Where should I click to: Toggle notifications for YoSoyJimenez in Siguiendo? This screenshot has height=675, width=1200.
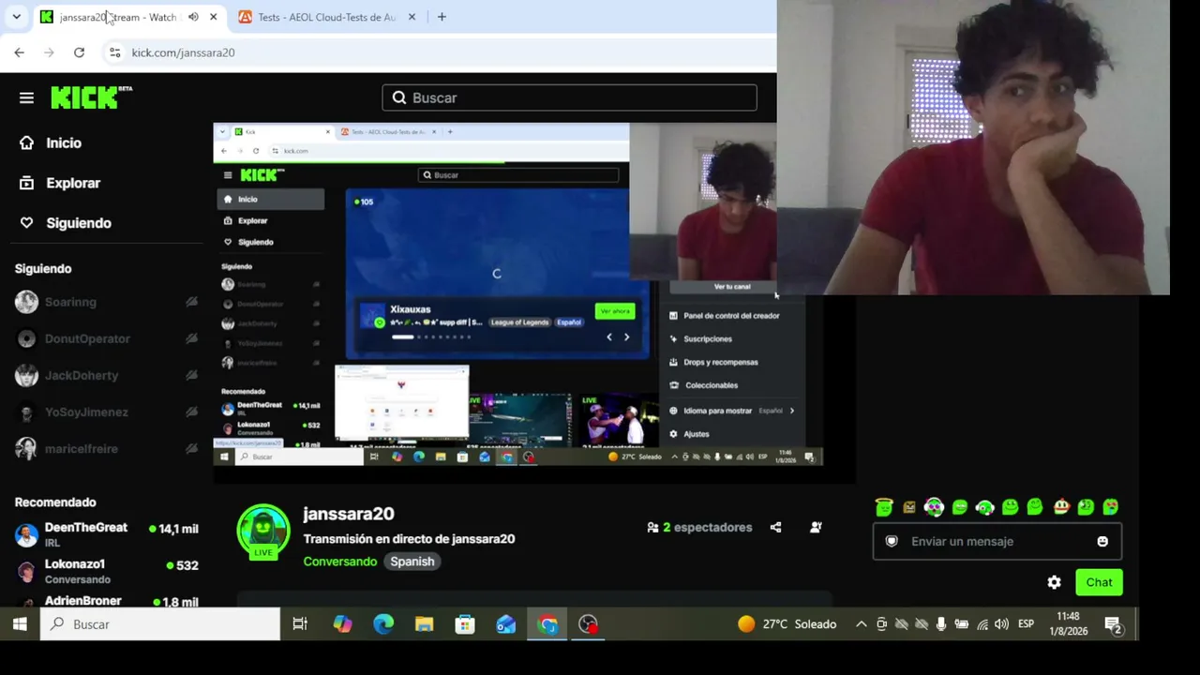click(191, 412)
